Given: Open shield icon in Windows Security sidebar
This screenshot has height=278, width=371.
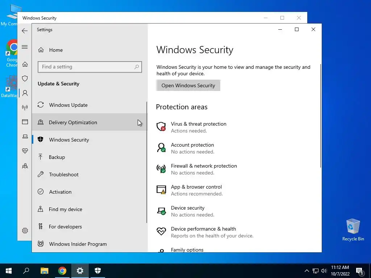Looking at the screenshot, I should (x=25, y=79).
